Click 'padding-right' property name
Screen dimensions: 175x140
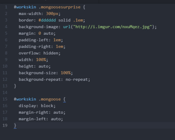[35, 47]
